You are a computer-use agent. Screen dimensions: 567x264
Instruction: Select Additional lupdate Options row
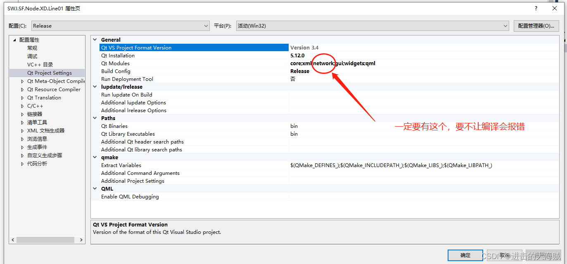point(329,103)
